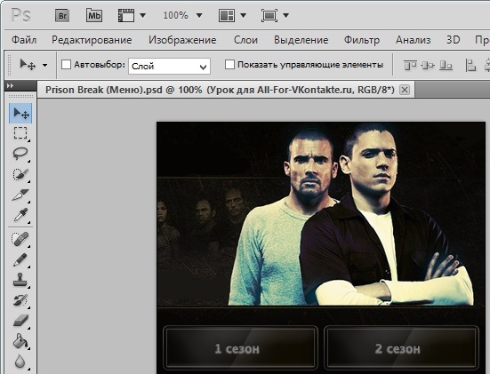Screen dimensions: 490x374
Task: Open the Файл menu
Action: 24,40
